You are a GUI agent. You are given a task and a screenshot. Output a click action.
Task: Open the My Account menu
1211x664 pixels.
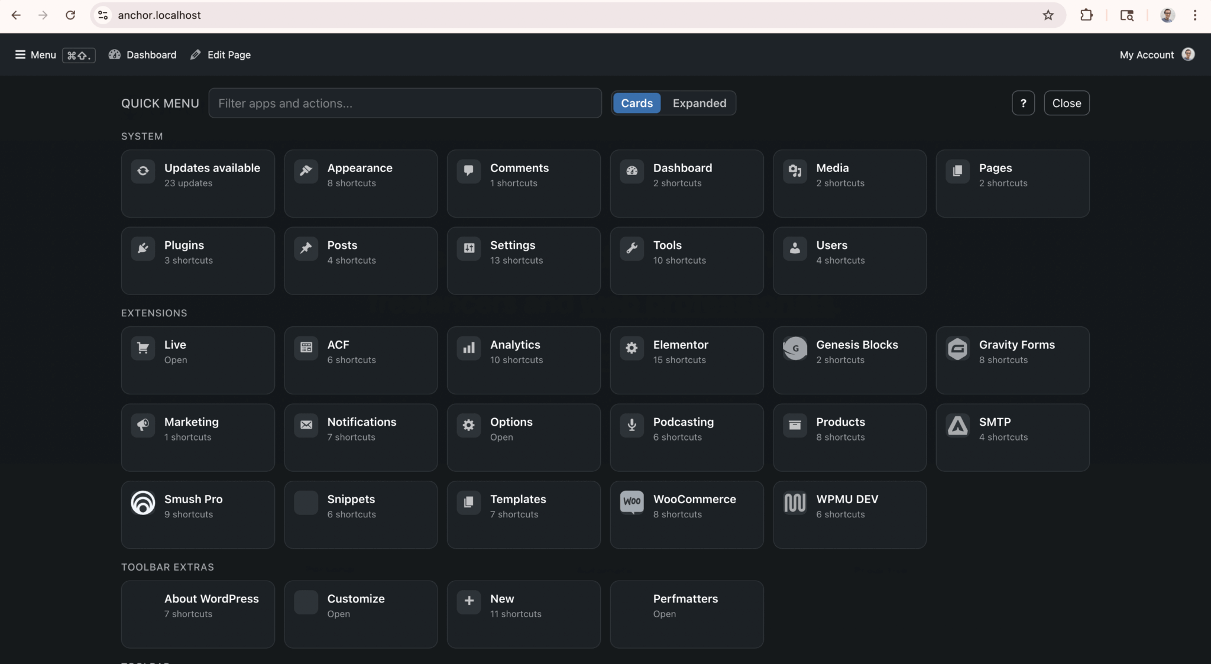1157,54
